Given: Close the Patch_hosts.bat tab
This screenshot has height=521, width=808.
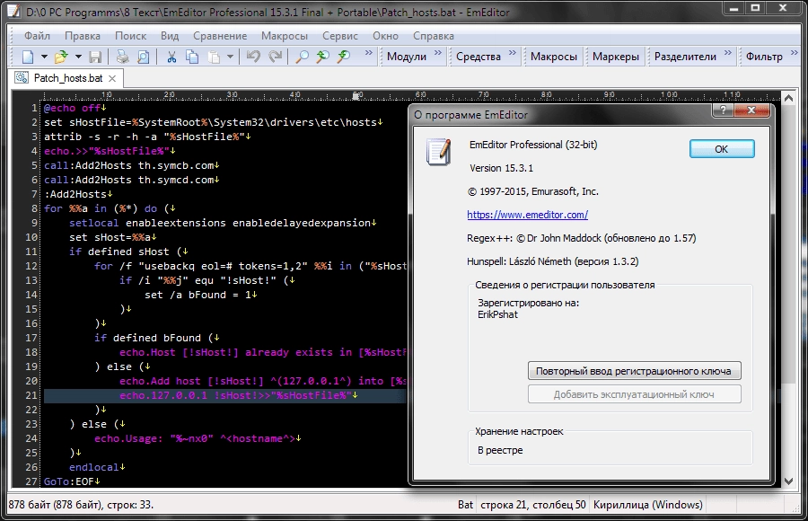Looking at the screenshot, I should coord(112,78).
